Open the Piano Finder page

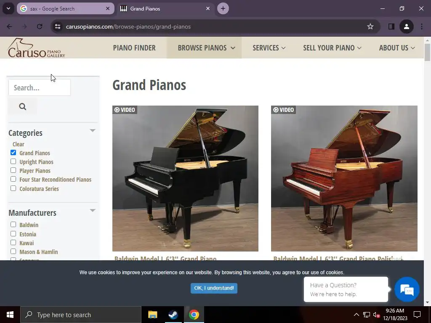134,48
